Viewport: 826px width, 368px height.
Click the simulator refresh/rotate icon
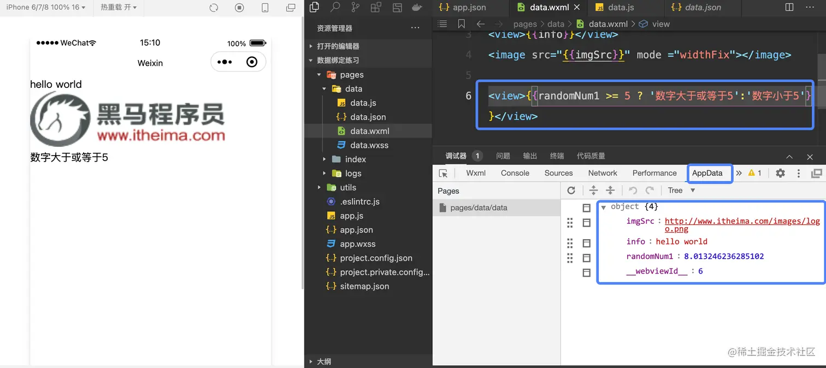(214, 8)
